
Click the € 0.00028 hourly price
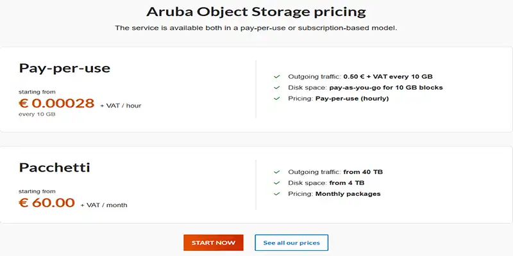(x=57, y=104)
